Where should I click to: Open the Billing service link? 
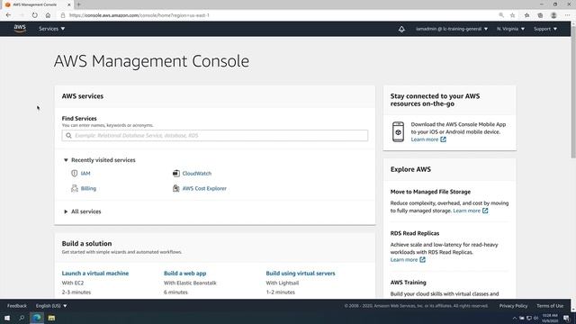88,188
